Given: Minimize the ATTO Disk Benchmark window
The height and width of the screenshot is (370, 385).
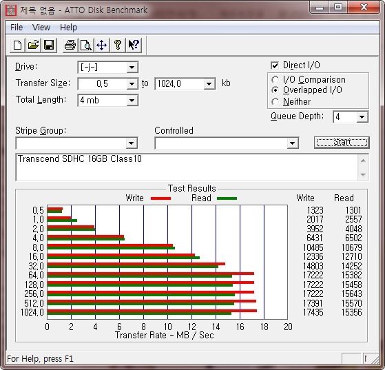Looking at the screenshot, I should (x=320, y=8).
